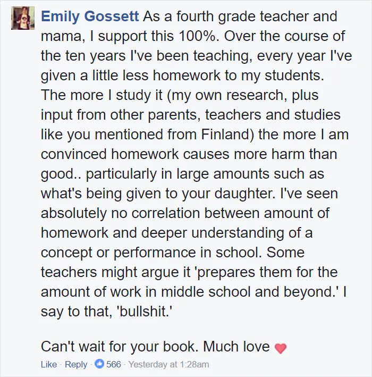Open the 'Yesterday at 1:28am' timestamp link

click(x=168, y=364)
